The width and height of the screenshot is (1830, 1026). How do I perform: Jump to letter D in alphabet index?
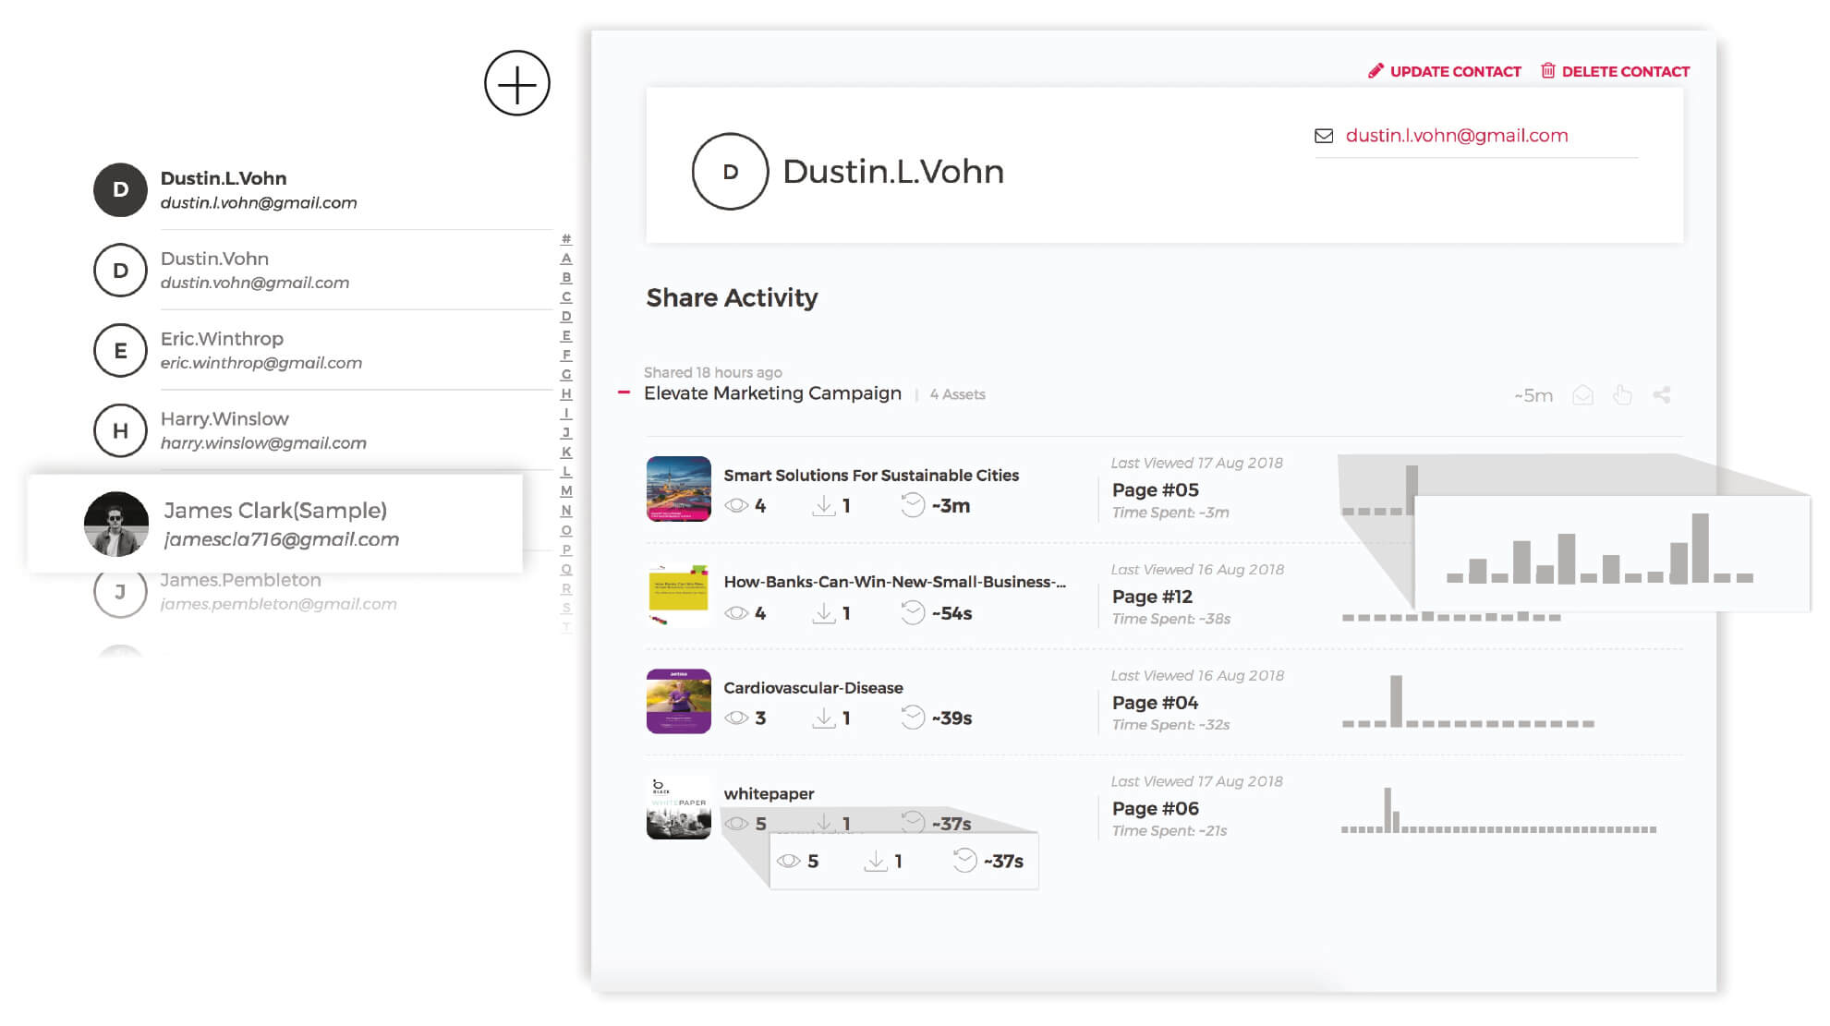click(566, 316)
